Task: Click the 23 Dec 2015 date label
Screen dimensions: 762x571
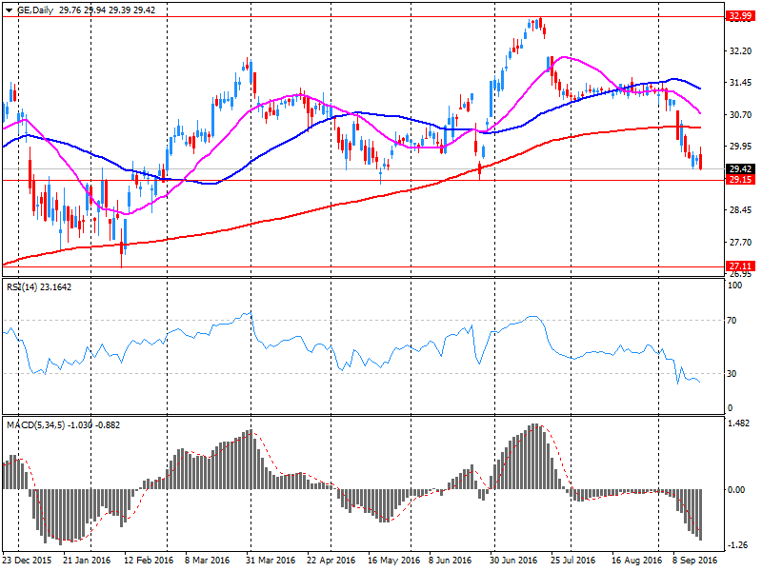Action: click(27, 560)
